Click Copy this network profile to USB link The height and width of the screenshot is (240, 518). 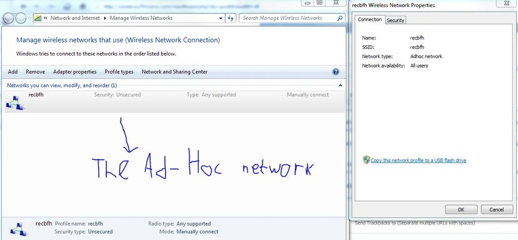click(x=418, y=161)
